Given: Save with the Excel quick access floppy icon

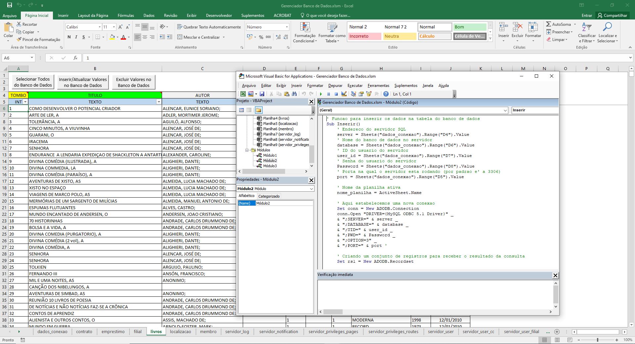Looking at the screenshot, I should 9,5.
